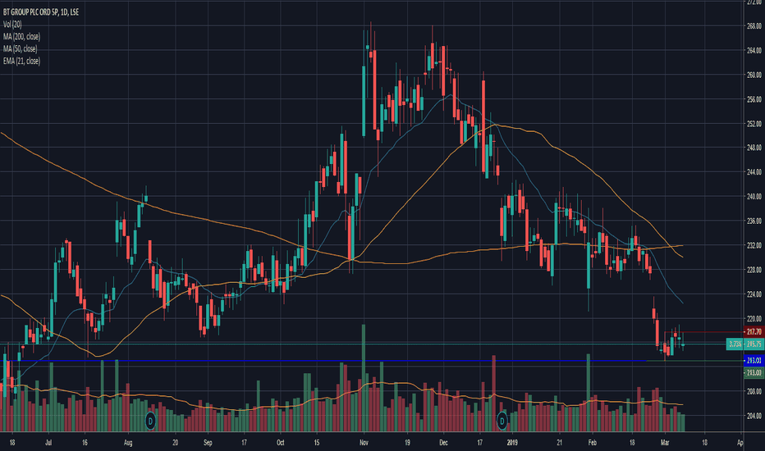Click the 208.00 price axis value
Viewport: 765px width, 451px height.
coord(754,391)
